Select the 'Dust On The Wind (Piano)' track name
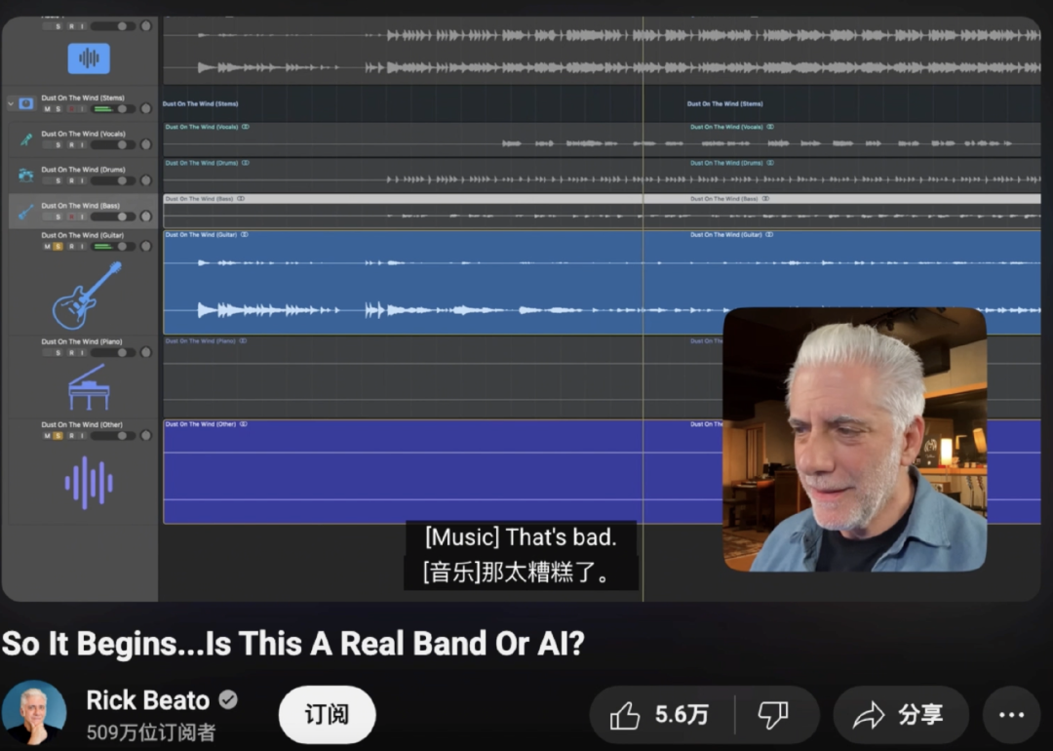 coord(82,342)
